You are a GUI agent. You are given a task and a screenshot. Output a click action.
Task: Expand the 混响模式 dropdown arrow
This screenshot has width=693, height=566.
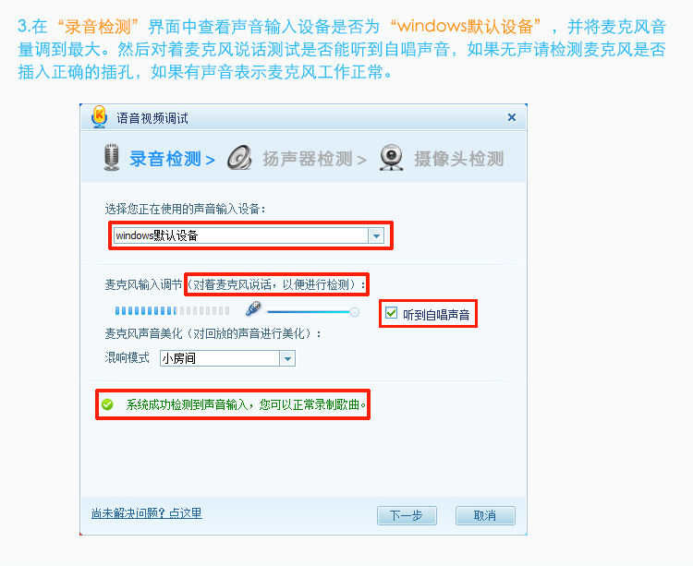tap(287, 358)
